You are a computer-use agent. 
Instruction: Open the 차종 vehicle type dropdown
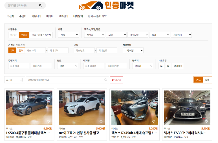tap(69, 35)
